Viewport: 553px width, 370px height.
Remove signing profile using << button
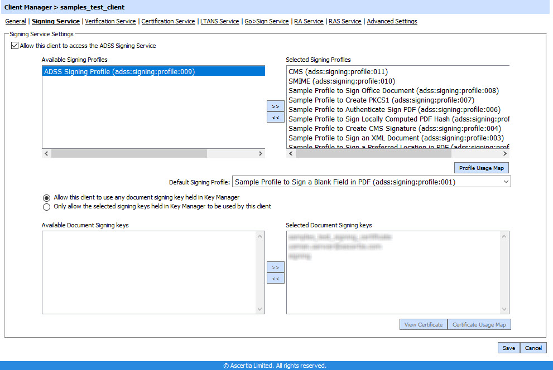(275, 118)
